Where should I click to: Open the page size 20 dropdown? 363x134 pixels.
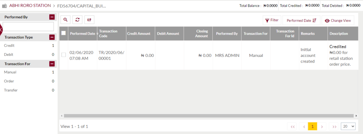click(x=348, y=126)
